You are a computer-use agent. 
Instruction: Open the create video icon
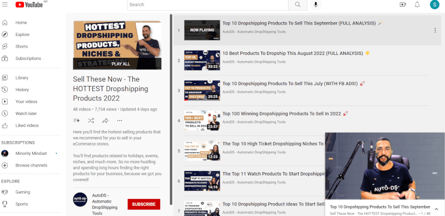(x=403, y=4)
